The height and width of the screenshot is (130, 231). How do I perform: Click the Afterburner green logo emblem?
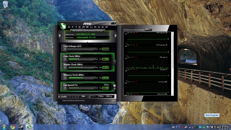(x=63, y=26)
